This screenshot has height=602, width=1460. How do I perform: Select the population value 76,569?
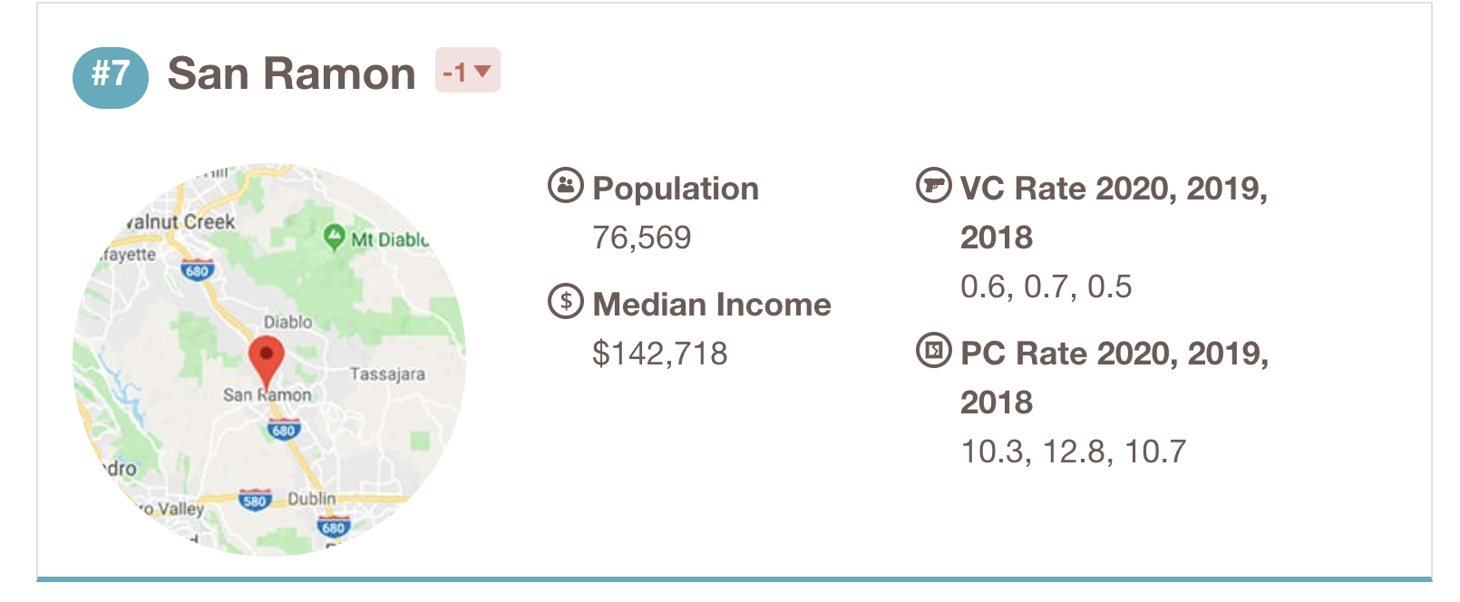[x=642, y=238]
